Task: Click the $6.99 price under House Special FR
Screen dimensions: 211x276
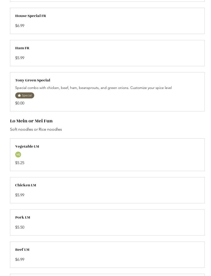Action: (20, 26)
